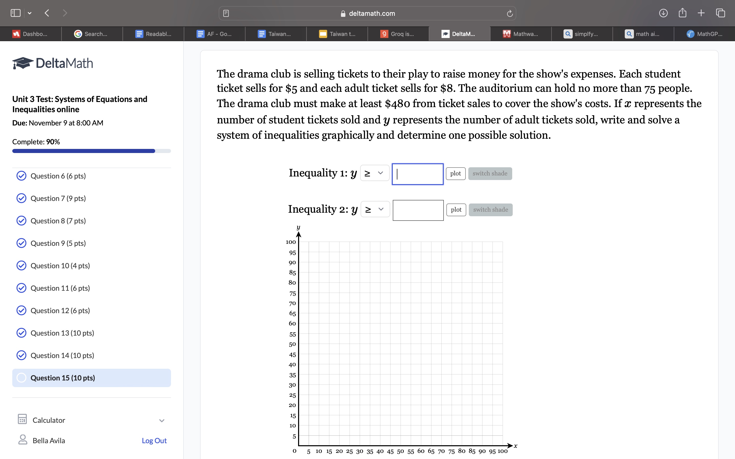Go forward with the forward arrow
735x459 pixels.
tap(65, 13)
